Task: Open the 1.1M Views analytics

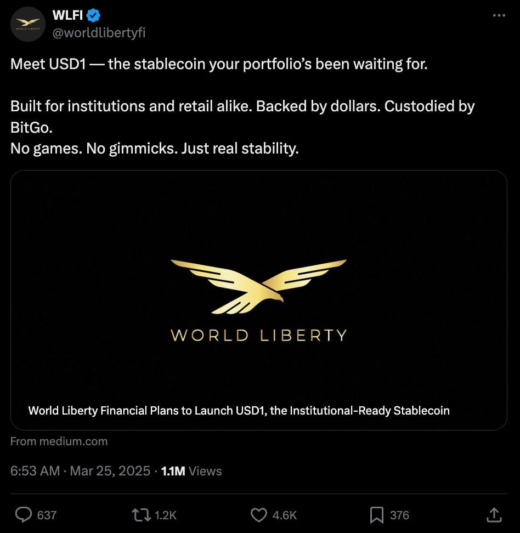Action: pos(191,471)
